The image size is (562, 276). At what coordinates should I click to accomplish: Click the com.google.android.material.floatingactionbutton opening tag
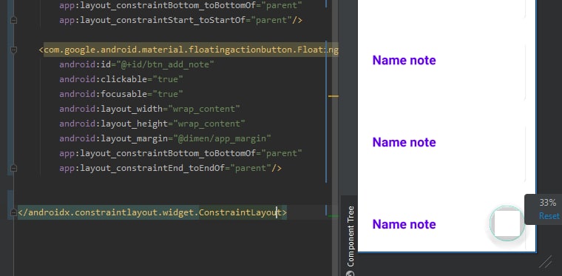tap(189, 50)
